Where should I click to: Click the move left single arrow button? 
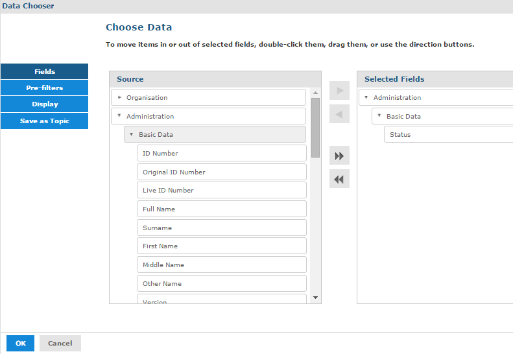339,114
